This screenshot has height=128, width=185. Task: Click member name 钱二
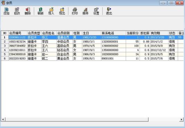[x=49, y=58]
